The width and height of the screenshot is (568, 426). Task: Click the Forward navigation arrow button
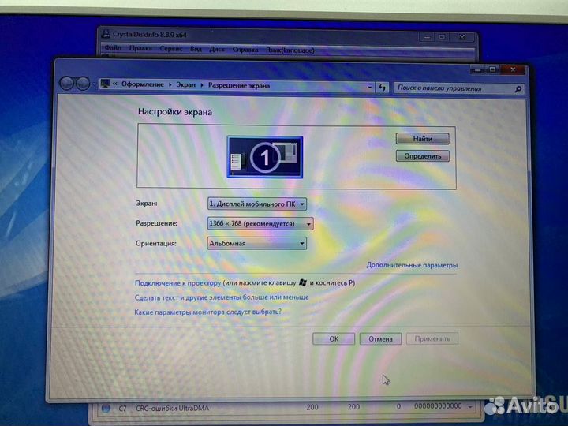(83, 84)
